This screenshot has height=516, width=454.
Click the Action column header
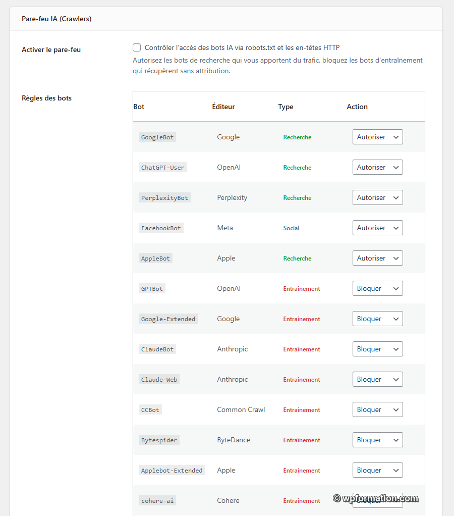357,107
